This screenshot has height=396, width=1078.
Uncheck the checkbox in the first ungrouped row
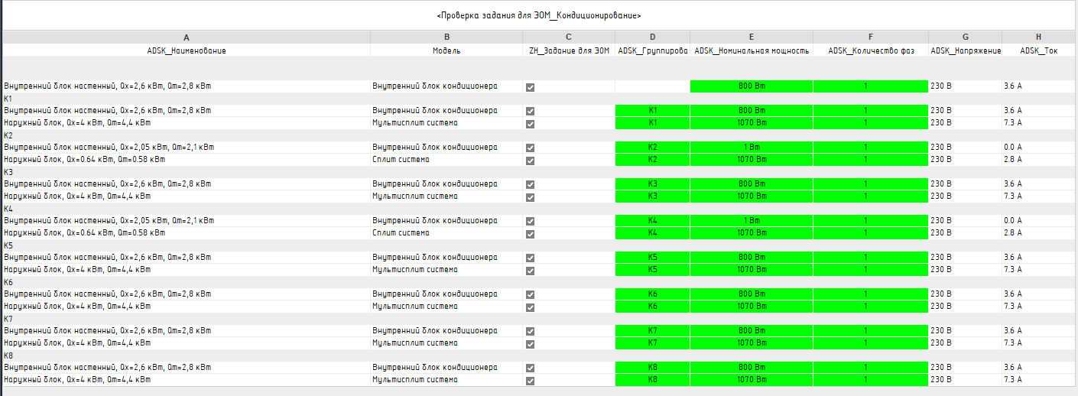(530, 86)
